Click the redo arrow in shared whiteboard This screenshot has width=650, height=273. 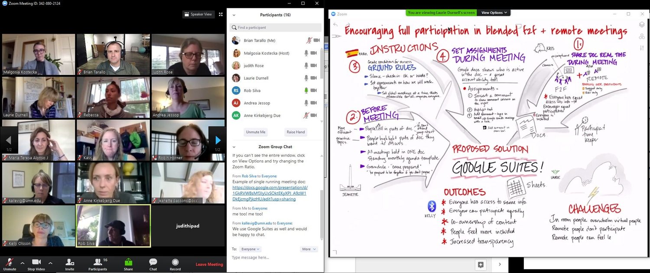click(347, 25)
